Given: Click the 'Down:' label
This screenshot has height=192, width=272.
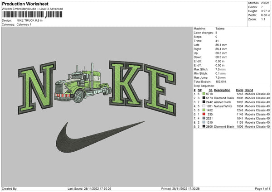Looking at the screenshot, I should click(x=198, y=57).
